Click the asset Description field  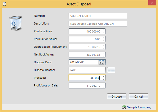(98, 24)
